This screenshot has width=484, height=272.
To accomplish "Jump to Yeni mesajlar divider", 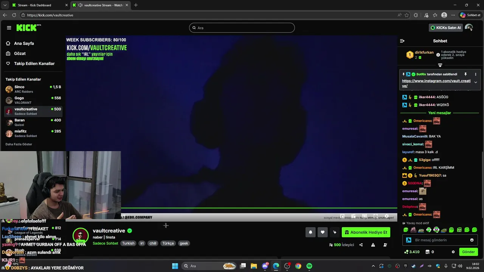I will coord(439,113).
